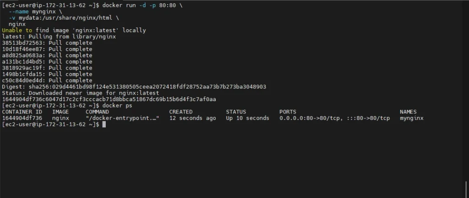
Task: Click the CONTAINER ID column header
Action: coord(22,112)
